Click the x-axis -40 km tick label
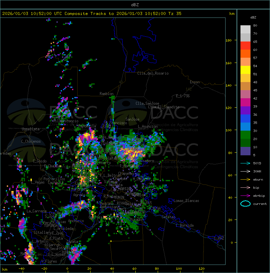This screenshot has height=273, width=270. [21, 269]
